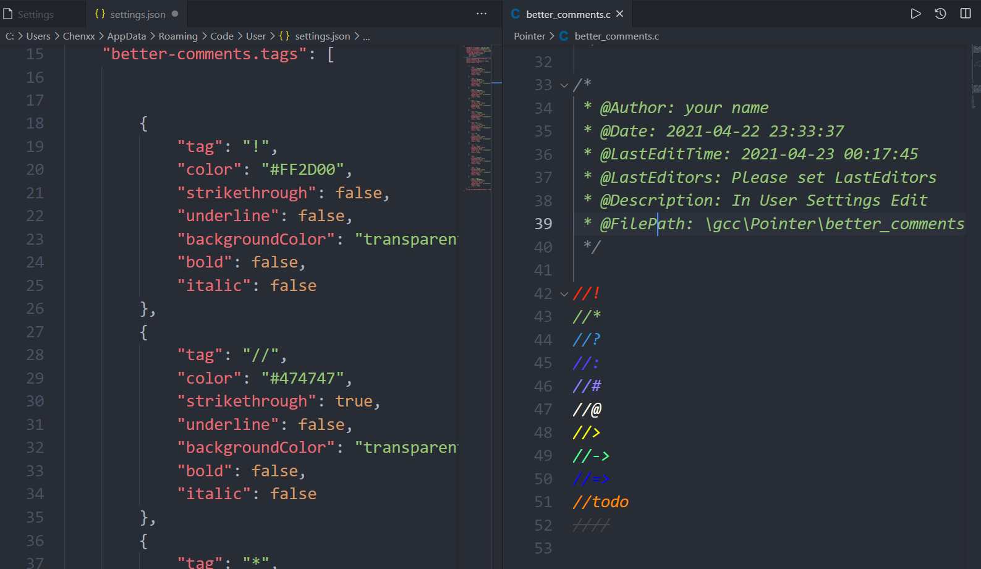
Task: Select the better_comments.c tab
Action: click(568, 14)
